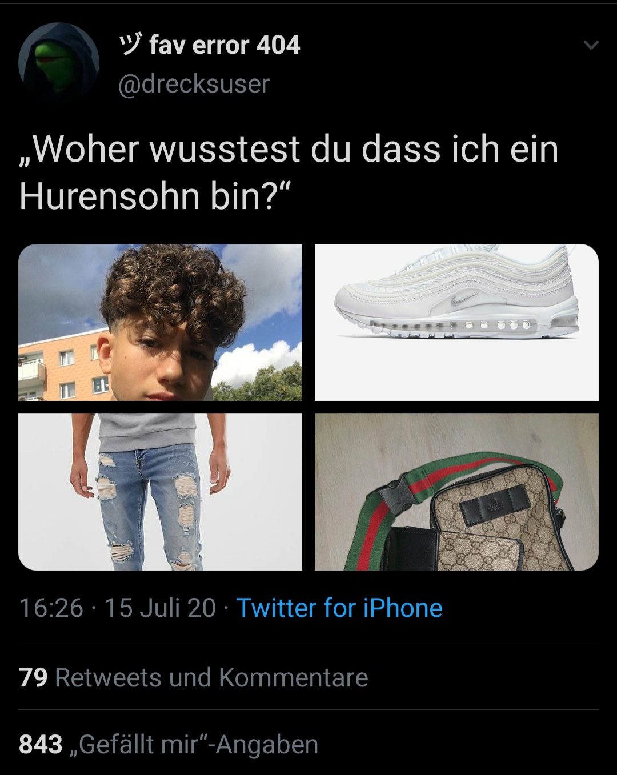The height and width of the screenshot is (775, 617).
Task: Open the Twitter for iPhone source link
Action: (339, 608)
